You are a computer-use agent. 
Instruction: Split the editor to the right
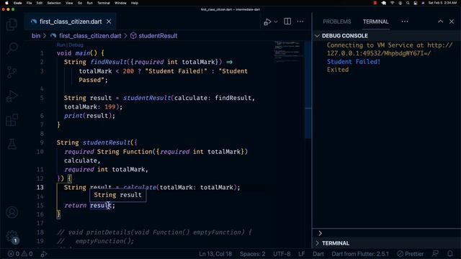point(287,22)
